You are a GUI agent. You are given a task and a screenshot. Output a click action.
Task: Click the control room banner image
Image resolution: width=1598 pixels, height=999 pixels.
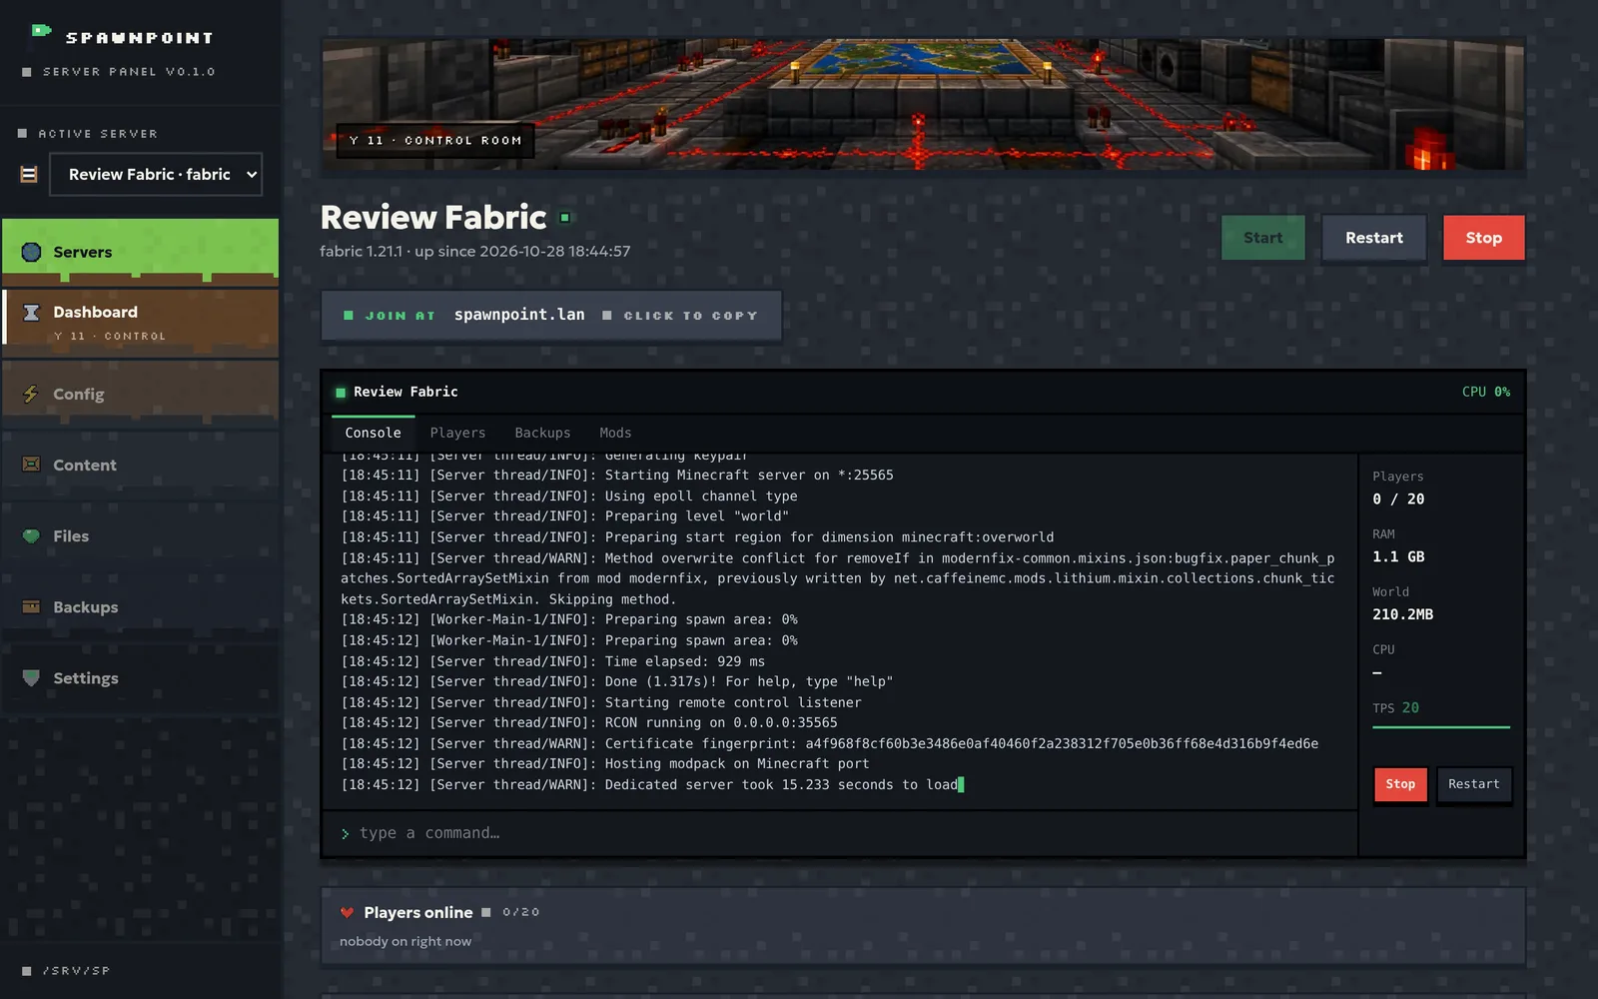click(x=923, y=104)
